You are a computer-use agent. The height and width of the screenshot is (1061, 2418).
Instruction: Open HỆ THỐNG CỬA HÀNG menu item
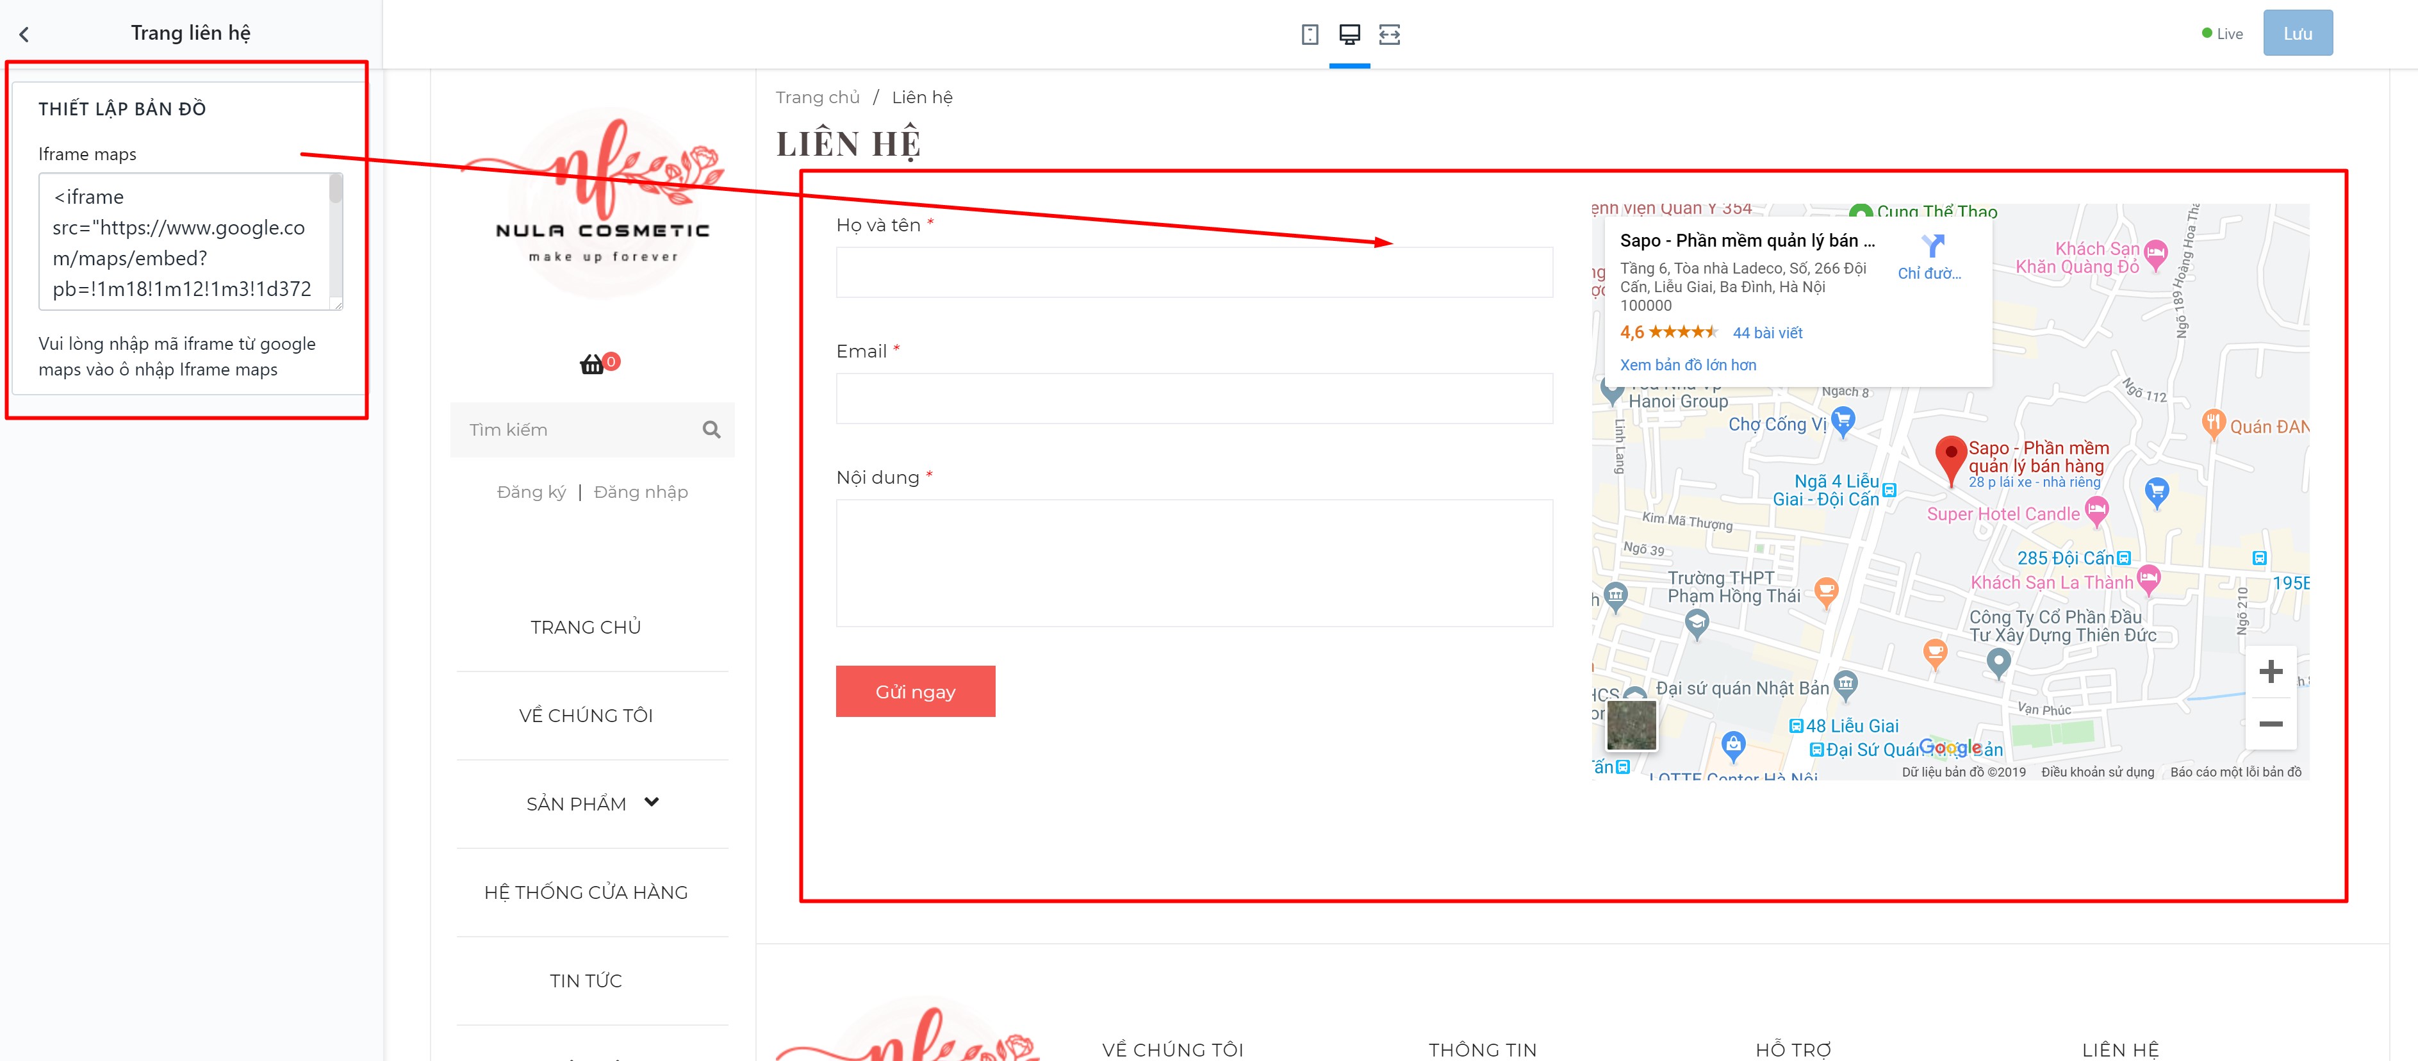click(x=586, y=892)
